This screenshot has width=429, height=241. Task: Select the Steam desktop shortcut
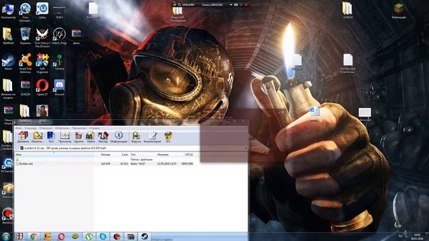pos(8,62)
